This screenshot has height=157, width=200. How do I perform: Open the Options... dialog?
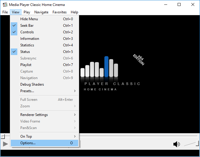pos(44,143)
